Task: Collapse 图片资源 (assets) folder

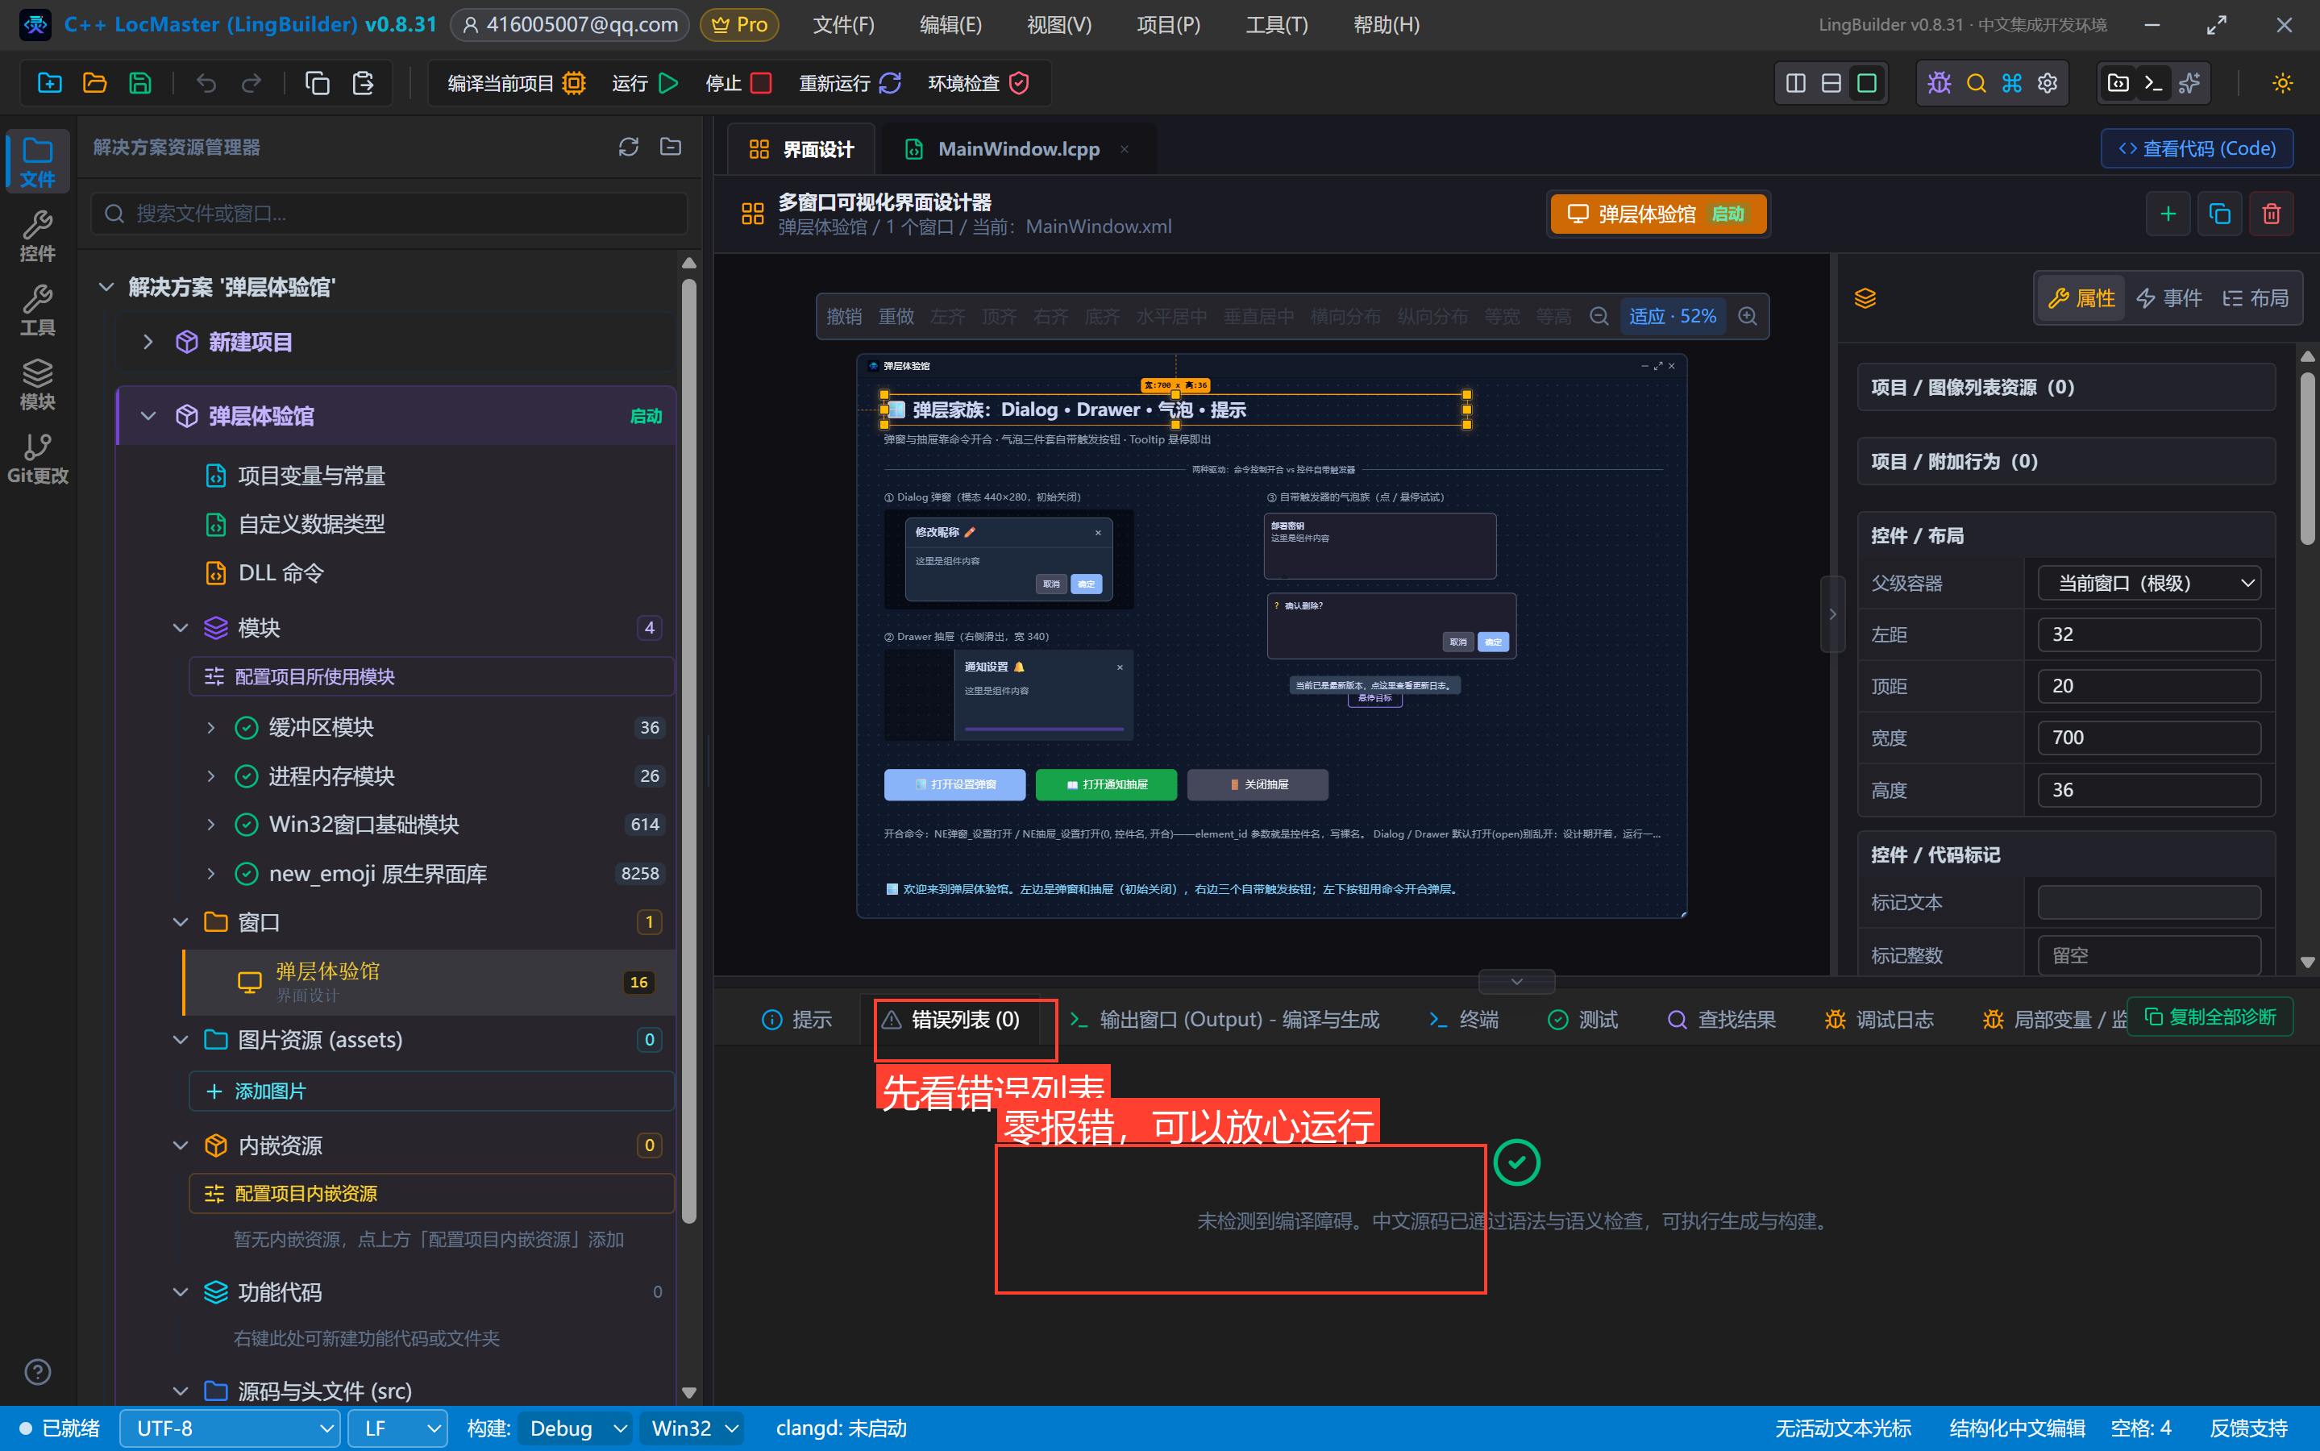Action: (181, 1040)
